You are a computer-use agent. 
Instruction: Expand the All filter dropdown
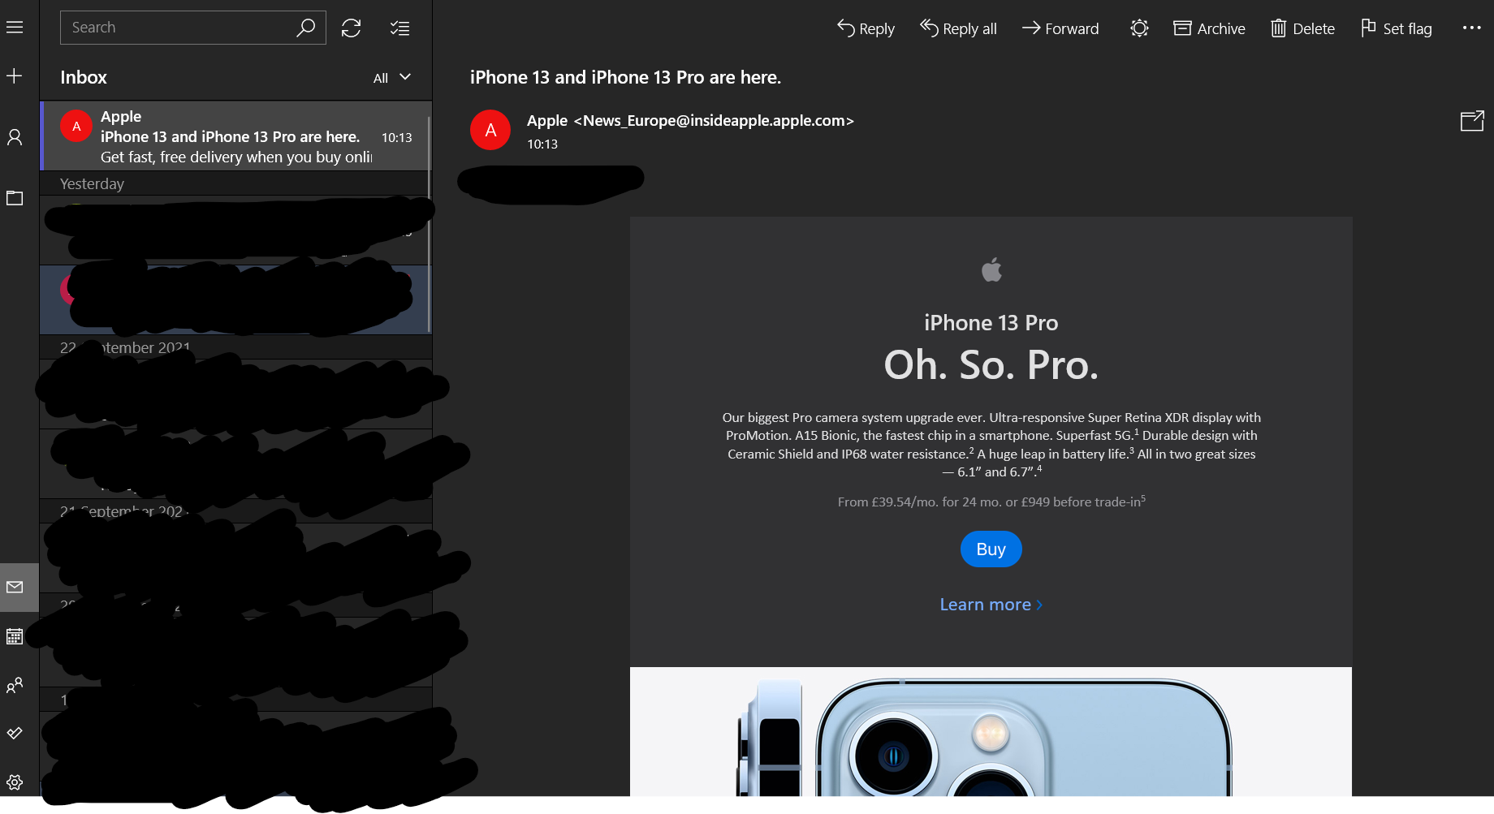point(392,78)
